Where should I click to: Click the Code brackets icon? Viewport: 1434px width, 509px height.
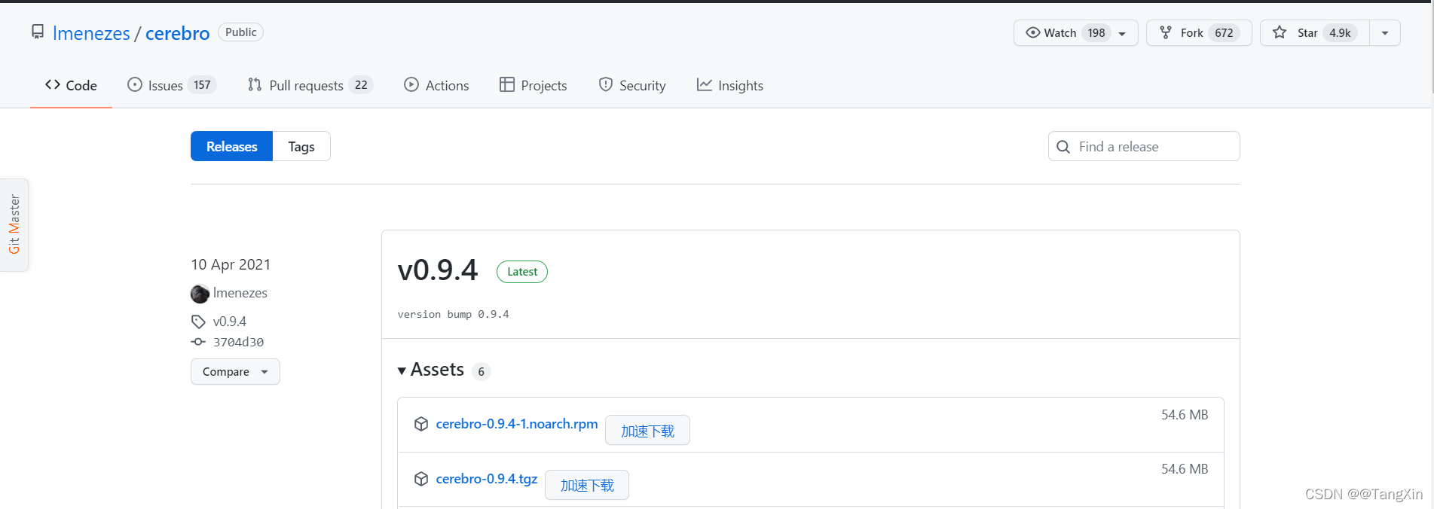[x=53, y=84]
